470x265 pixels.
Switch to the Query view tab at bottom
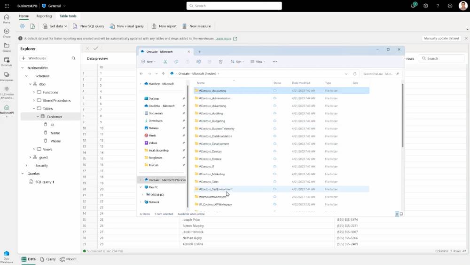point(48,259)
